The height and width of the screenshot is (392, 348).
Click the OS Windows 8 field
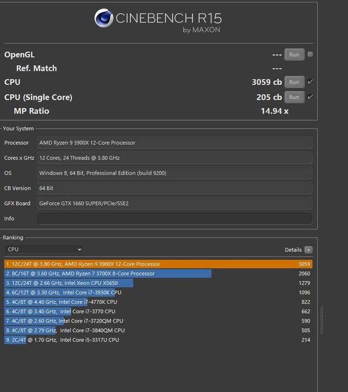point(175,173)
